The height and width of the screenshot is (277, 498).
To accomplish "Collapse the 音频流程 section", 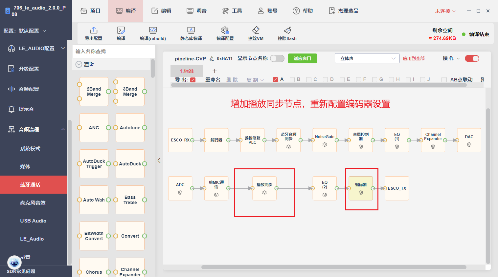I will pyautogui.click(x=36, y=130).
